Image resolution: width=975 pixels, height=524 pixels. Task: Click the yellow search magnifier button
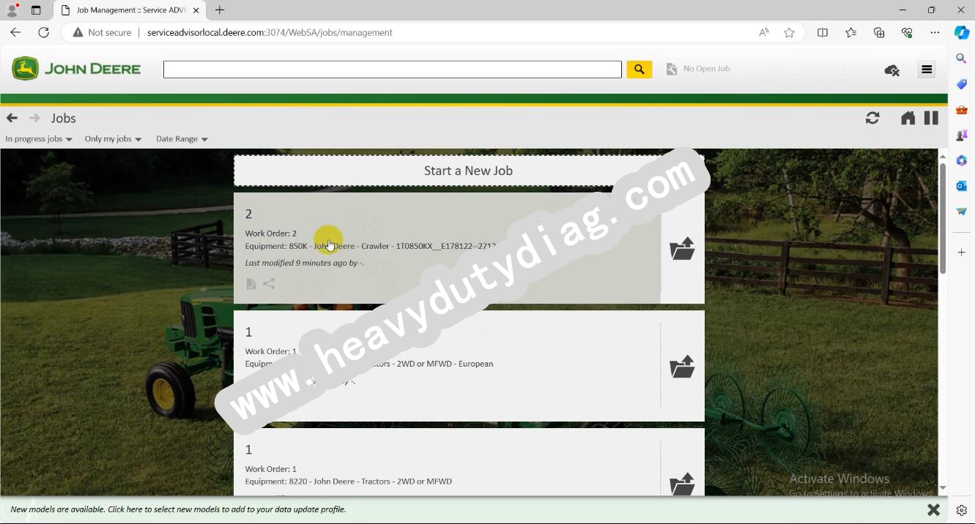pyautogui.click(x=640, y=69)
